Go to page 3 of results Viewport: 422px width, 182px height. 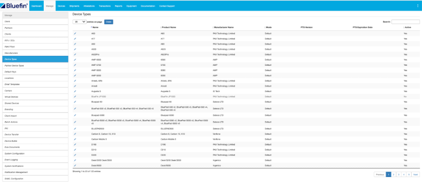(x=399, y=174)
